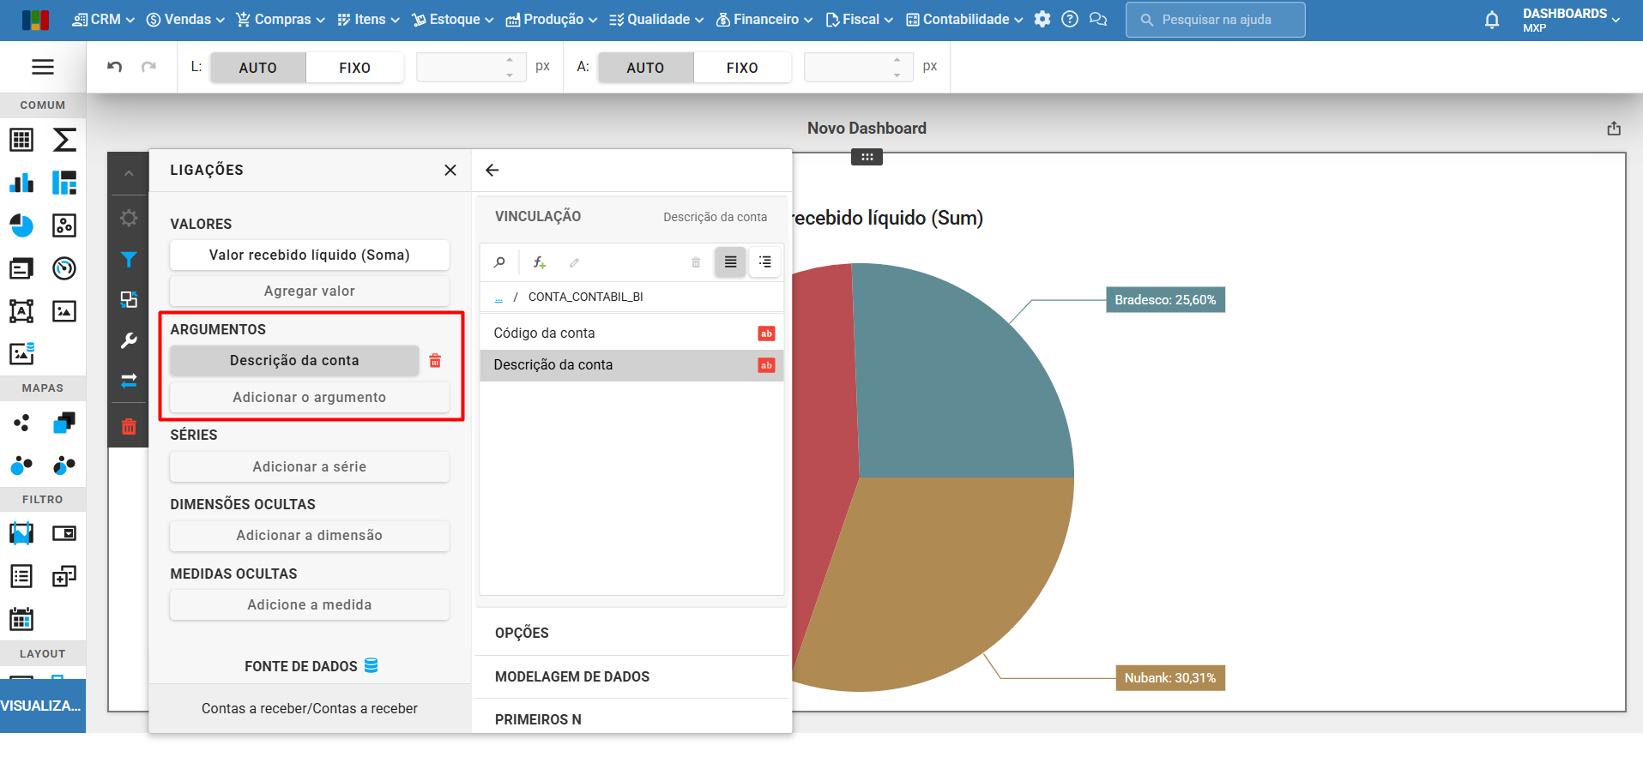Search fields with the magnifier icon
Image resolution: width=1643 pixels, height=769 pixels.
point(499,262)
